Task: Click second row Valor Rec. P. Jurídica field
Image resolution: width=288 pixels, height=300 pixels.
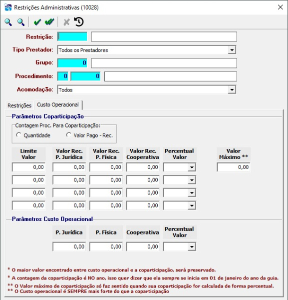Action: coord(69,180)
